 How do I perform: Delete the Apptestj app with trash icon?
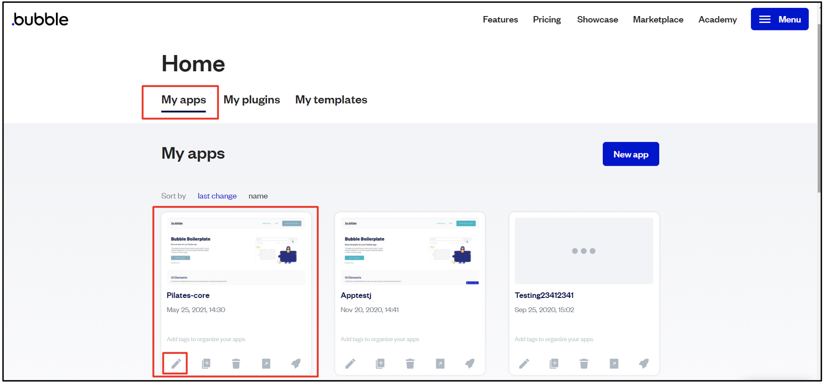410,364
